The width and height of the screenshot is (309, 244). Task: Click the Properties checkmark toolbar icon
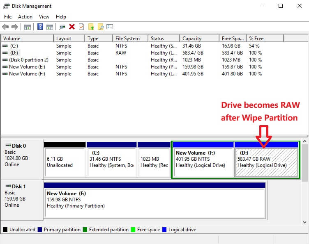point(81,27)
